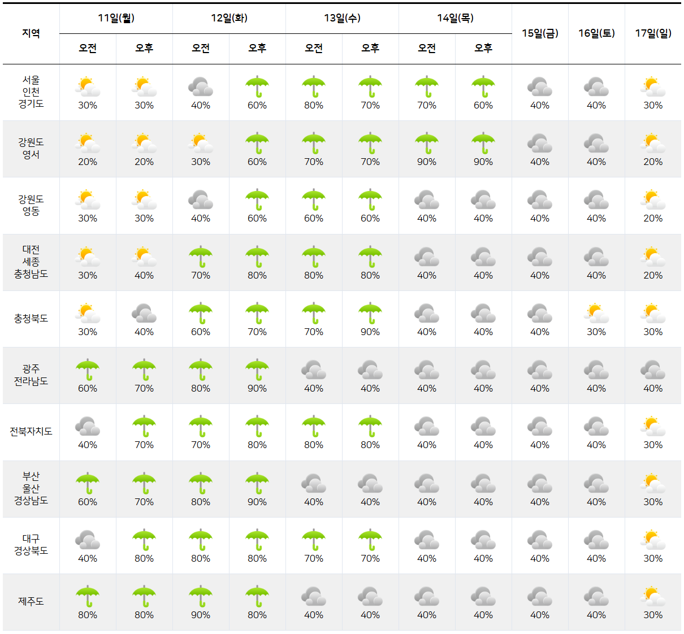This screenshot has width=684, height=634.
Task: Click the 14일(목) date header
Action: pyautogui.click(x=455, y=18)
